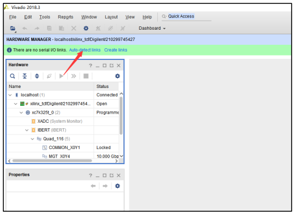Open Properties panel settings gear
Screen dimensions: 295x214
pyautogui.click(x=118, y=186)
